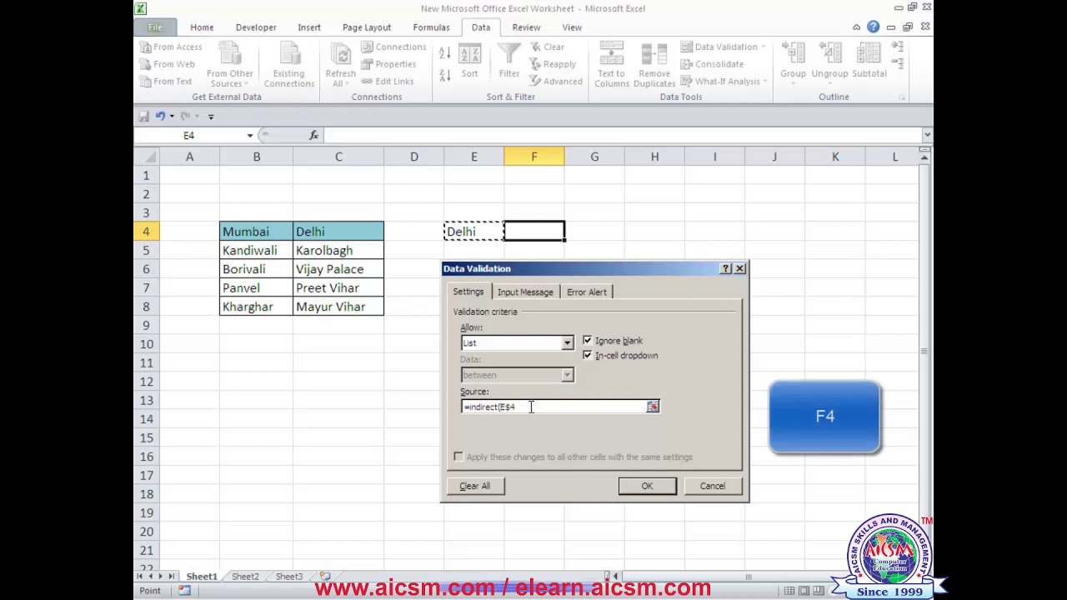Expand the Data Validation ribbon dropdown
The width and height of the screenshot is (1067, 600).
tap(763, 47)
